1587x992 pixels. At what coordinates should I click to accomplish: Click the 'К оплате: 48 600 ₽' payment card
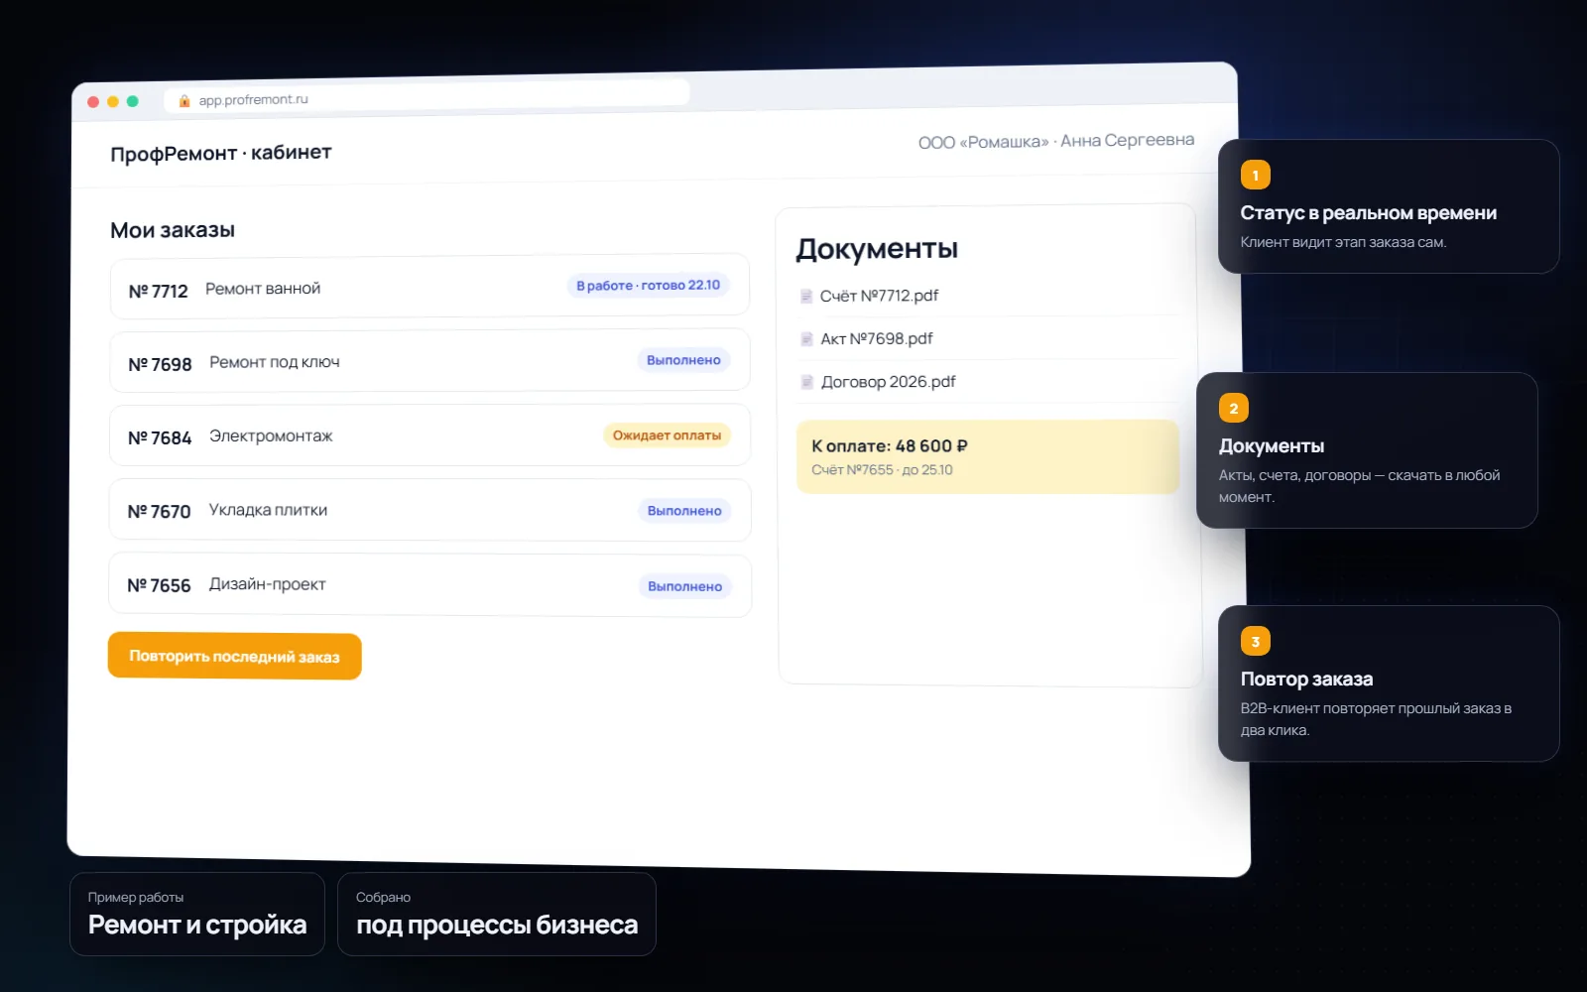(988, 456)
